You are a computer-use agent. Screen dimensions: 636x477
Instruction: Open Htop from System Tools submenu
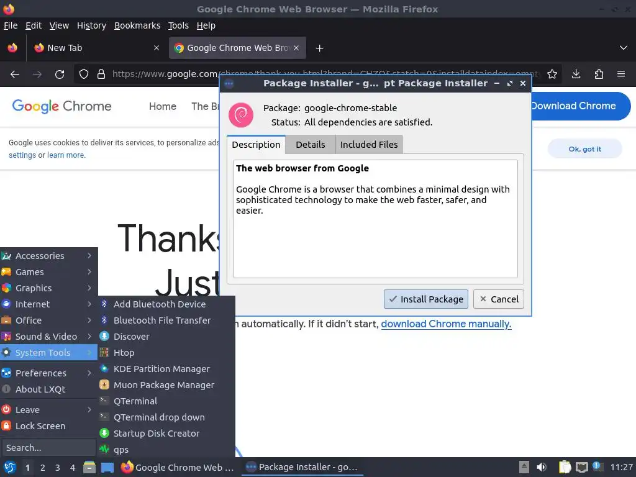(x=166, y=353)
